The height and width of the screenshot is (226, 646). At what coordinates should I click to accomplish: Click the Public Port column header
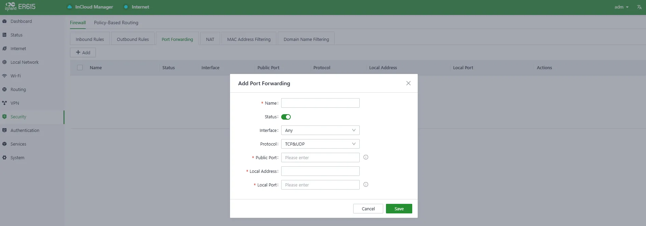click(x=268, y=67)
